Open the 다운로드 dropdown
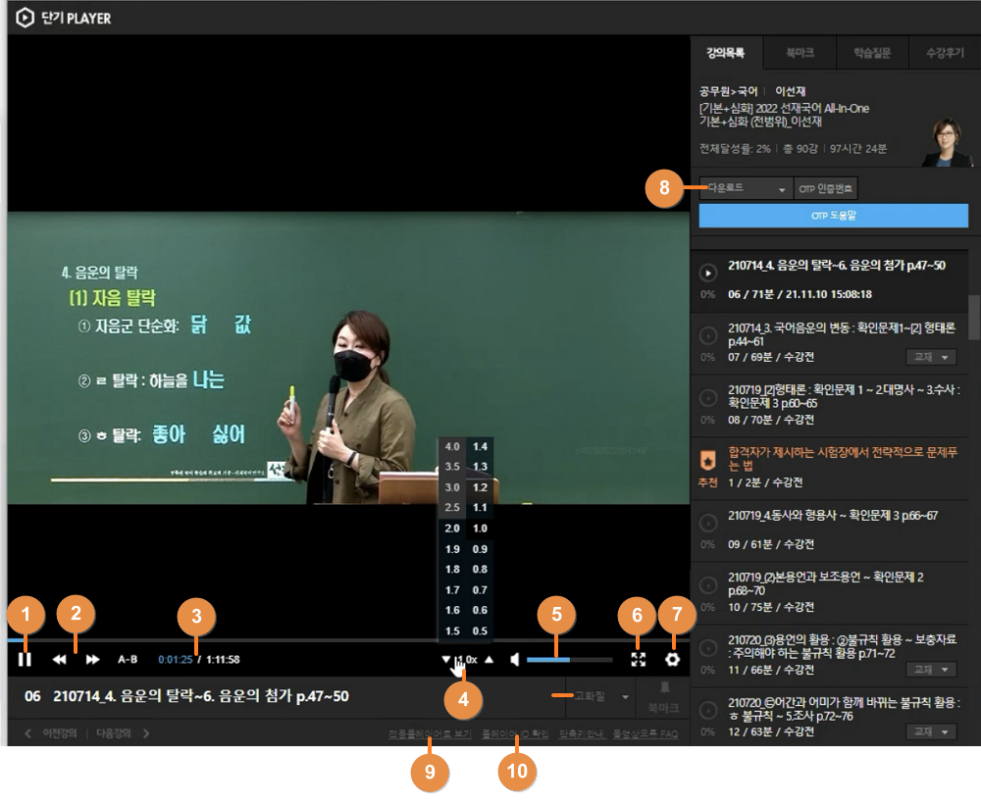The height and width of the screenshot is (806, 981). tap(746, 188)
